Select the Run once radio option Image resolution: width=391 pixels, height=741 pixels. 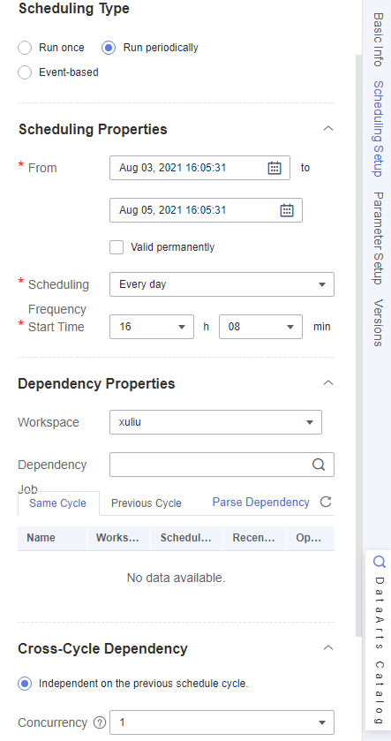[25, 48]
